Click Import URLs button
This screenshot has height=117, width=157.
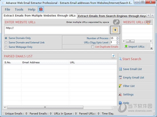tap(134, 47)
